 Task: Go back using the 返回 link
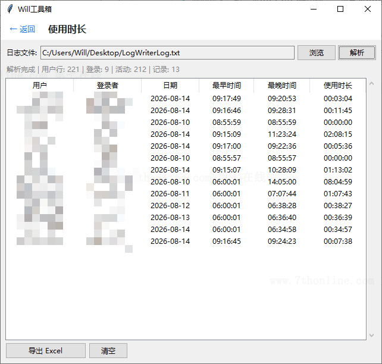coord(22,29)
